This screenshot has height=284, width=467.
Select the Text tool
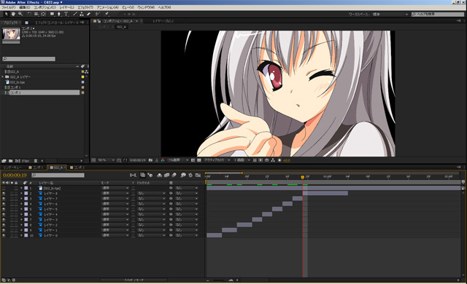point(66,14)
